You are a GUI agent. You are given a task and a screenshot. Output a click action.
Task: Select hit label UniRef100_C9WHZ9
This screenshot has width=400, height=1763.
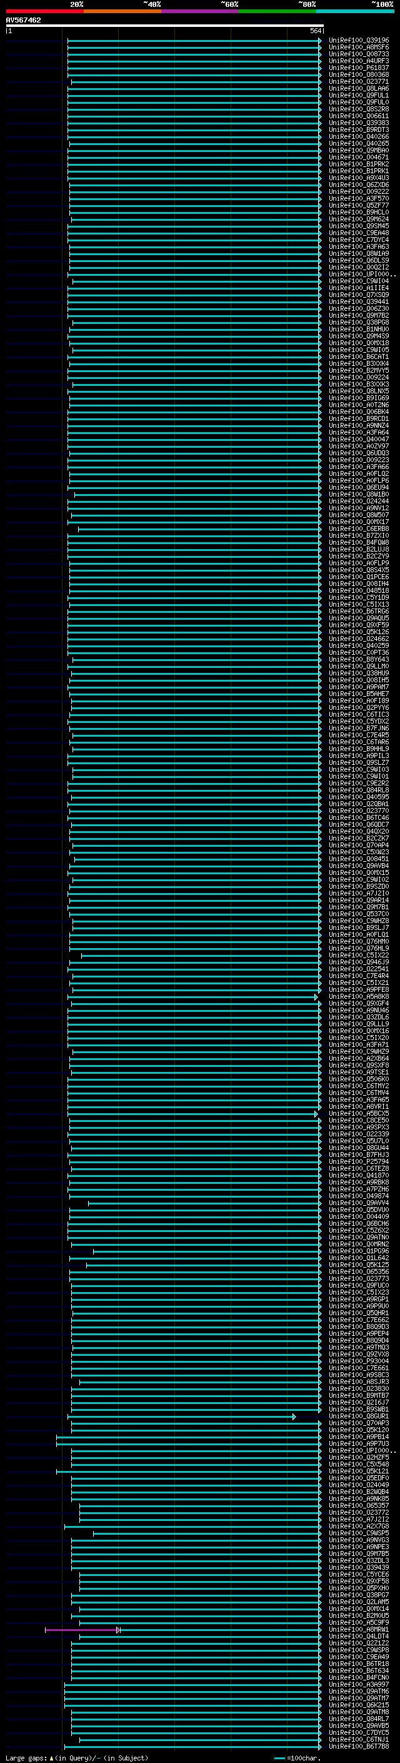point(358,1051)
